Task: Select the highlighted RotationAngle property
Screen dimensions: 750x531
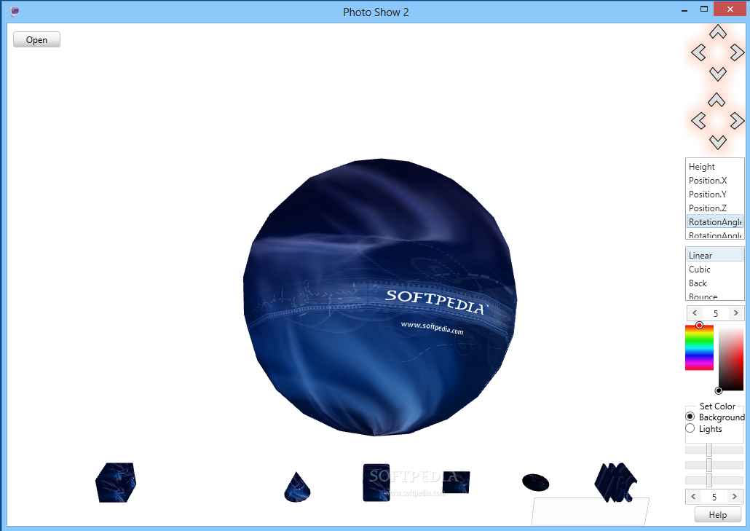Action: coord(714,221)
